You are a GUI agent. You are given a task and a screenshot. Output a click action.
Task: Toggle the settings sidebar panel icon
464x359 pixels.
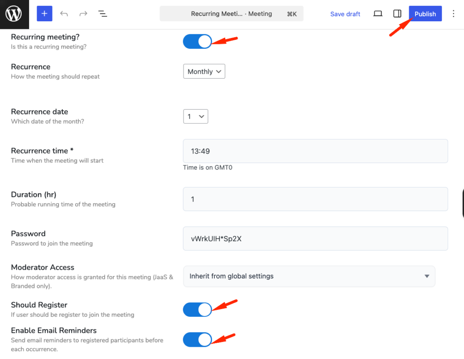397,14
